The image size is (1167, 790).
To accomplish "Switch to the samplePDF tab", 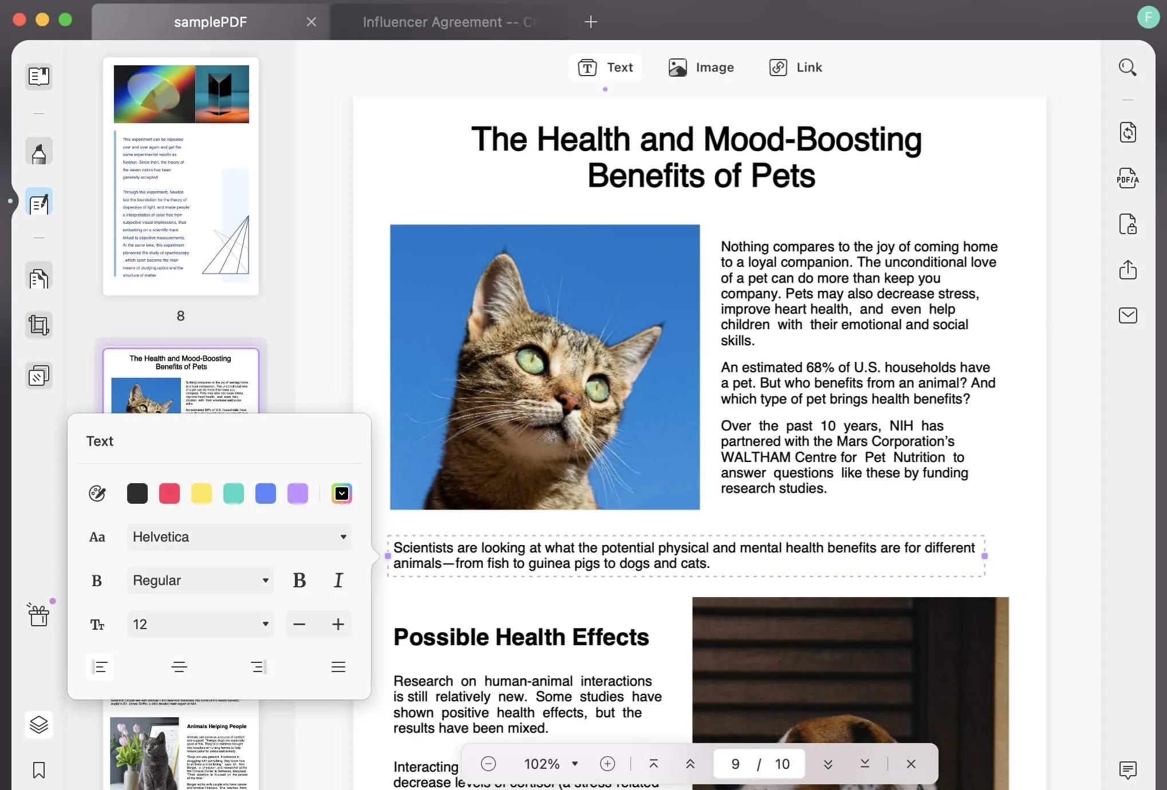I will point(209,20).
